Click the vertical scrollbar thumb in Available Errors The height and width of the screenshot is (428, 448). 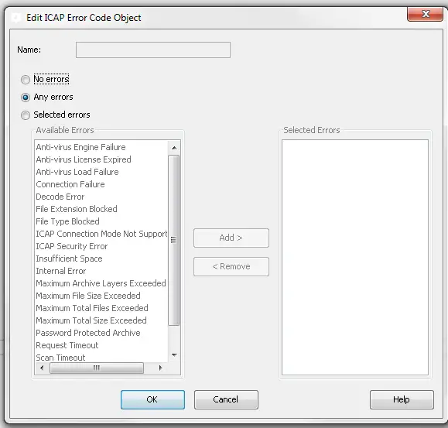(174, 240)
